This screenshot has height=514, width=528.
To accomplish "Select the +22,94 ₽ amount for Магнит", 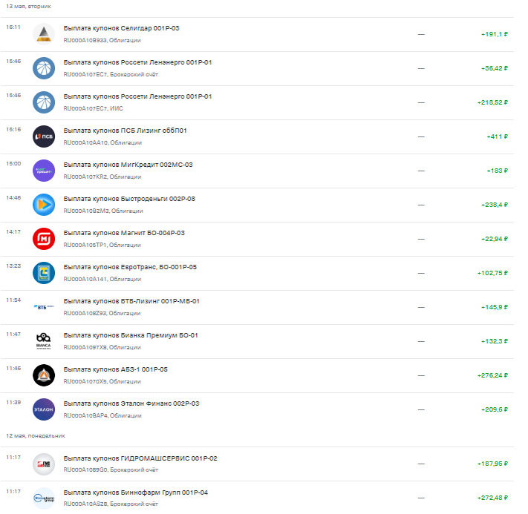I will click(x=495, y=239).
